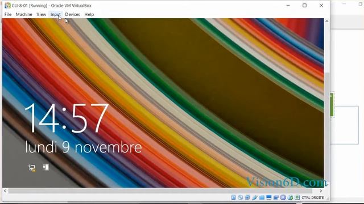Open the Help menu

pyautogui.click(x=89, y=14)
